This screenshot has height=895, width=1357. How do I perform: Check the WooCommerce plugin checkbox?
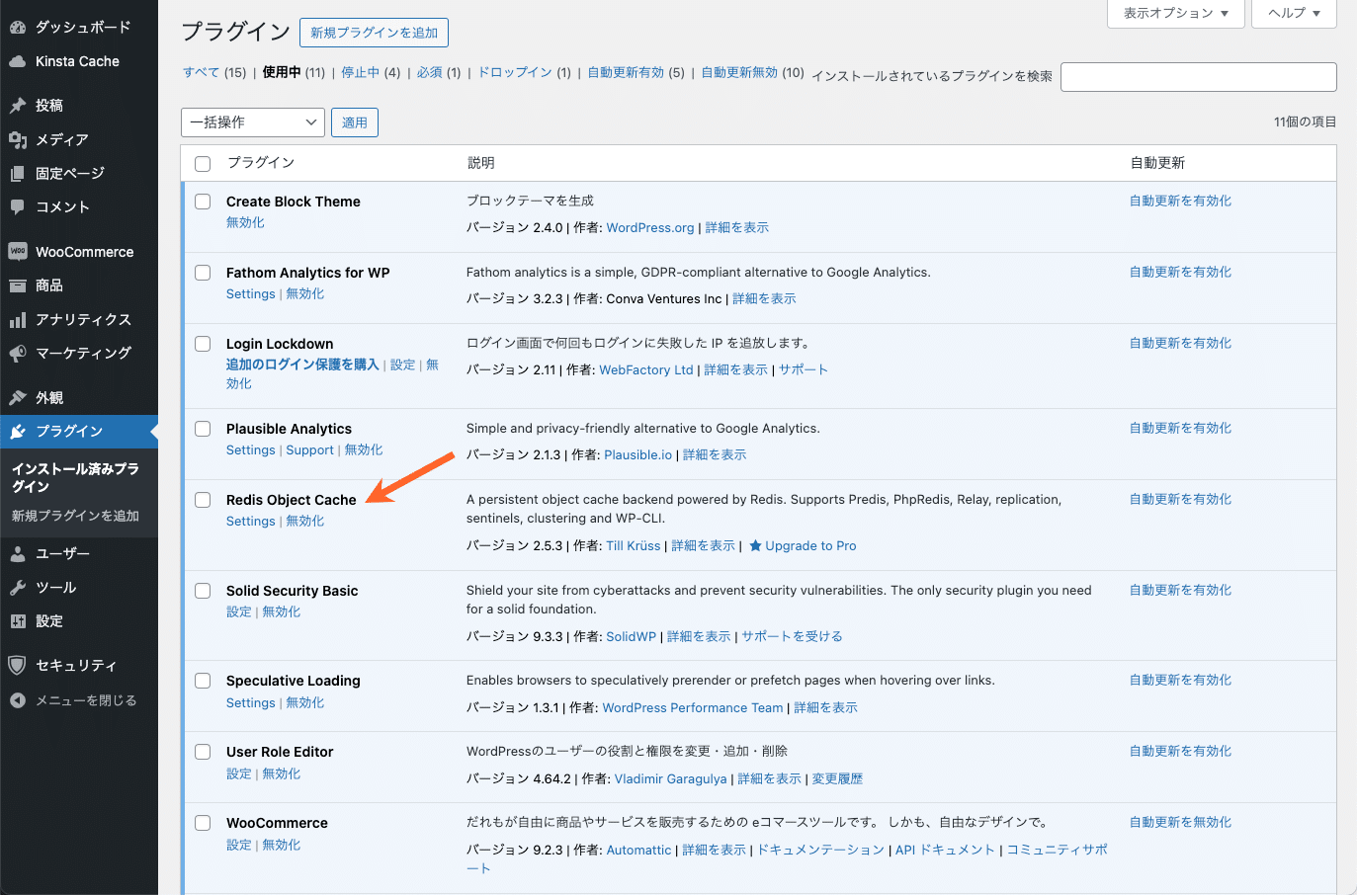[x=203, y=823]
